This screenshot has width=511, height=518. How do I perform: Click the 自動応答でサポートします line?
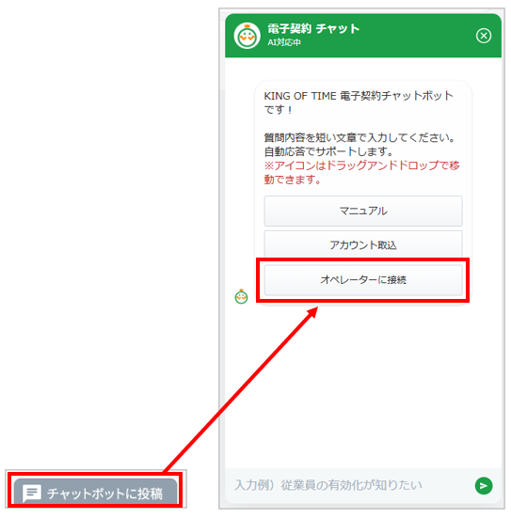point(328,151)
